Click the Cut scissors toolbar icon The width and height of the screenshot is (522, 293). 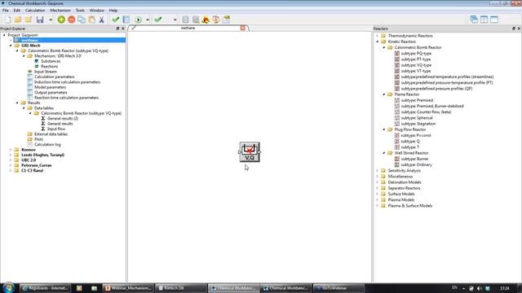coord(101,20)
